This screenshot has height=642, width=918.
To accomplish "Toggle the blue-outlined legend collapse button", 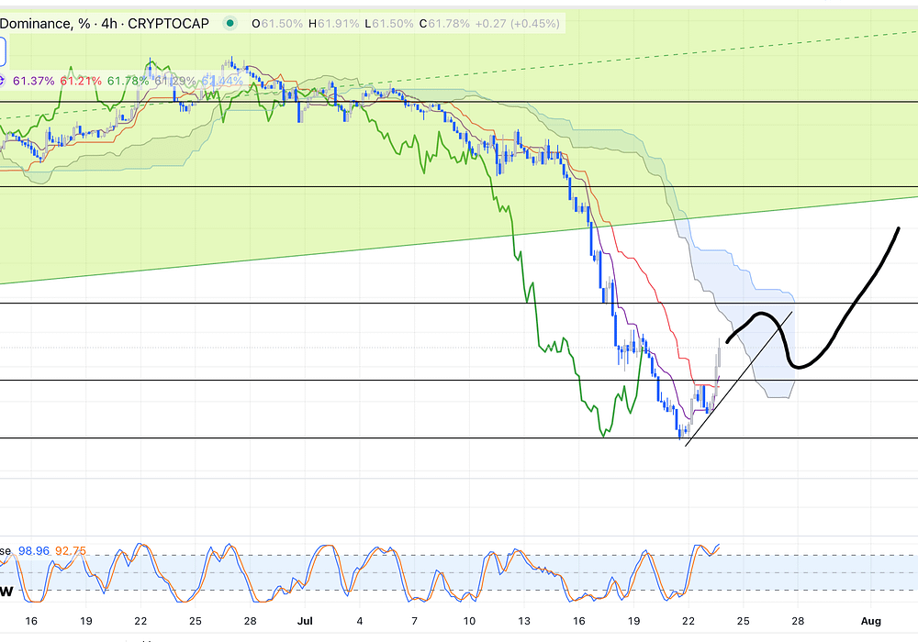I will (x=3, y=51).
